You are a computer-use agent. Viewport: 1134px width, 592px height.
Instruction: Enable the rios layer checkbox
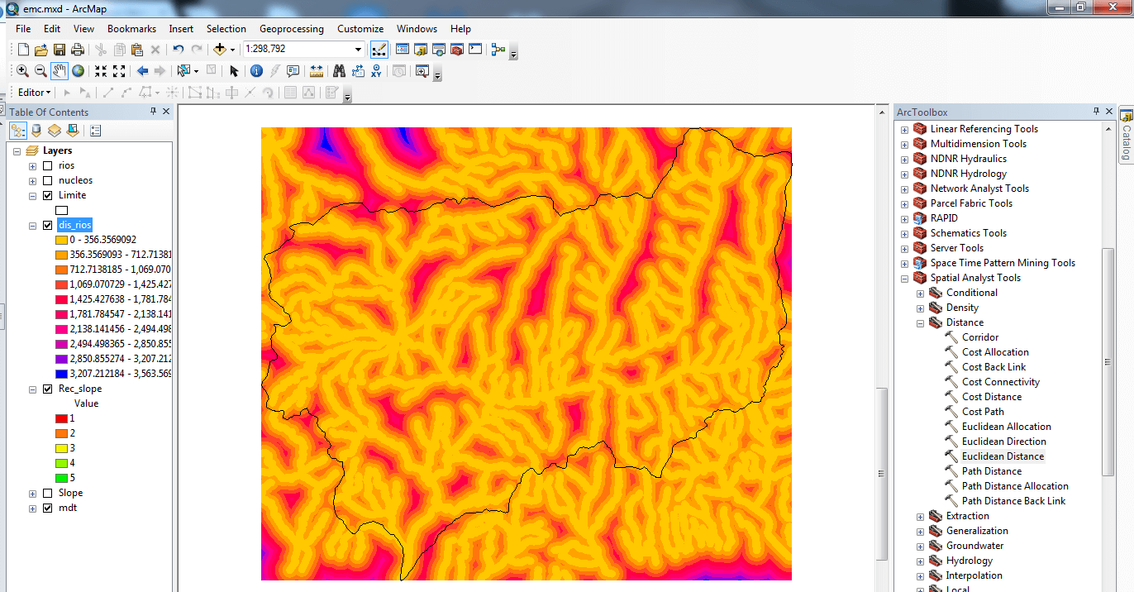tap(47, 165)
